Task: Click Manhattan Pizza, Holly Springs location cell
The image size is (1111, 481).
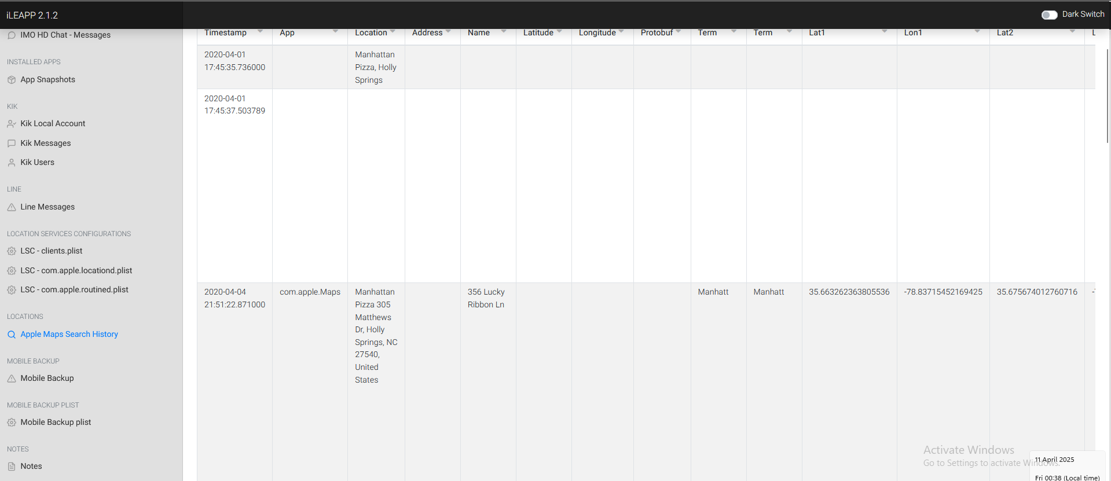Action: tap(376, 67)
